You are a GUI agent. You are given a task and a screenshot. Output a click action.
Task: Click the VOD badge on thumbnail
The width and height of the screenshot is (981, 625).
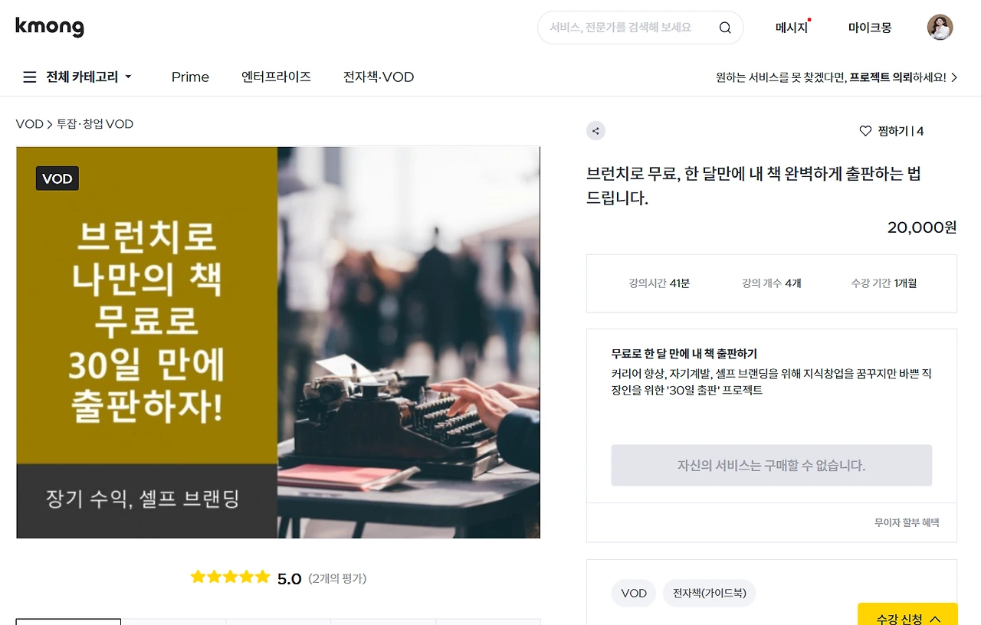tap(57, 178)
